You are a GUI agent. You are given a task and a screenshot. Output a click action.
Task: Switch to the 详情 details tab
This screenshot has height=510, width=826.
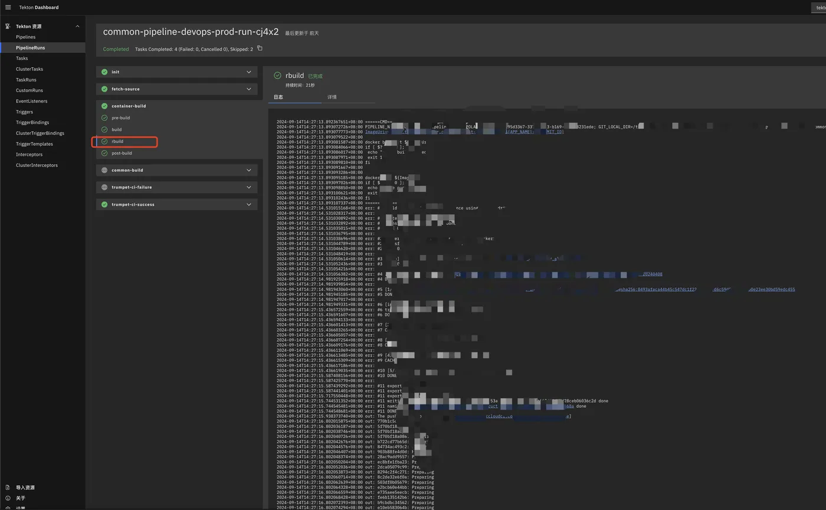332,97
